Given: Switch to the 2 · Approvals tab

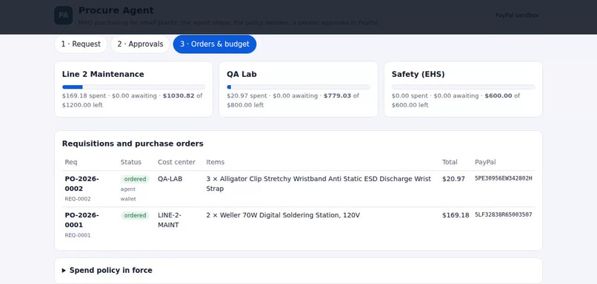Looking at the screenshot, I should [x=140, y=44].
